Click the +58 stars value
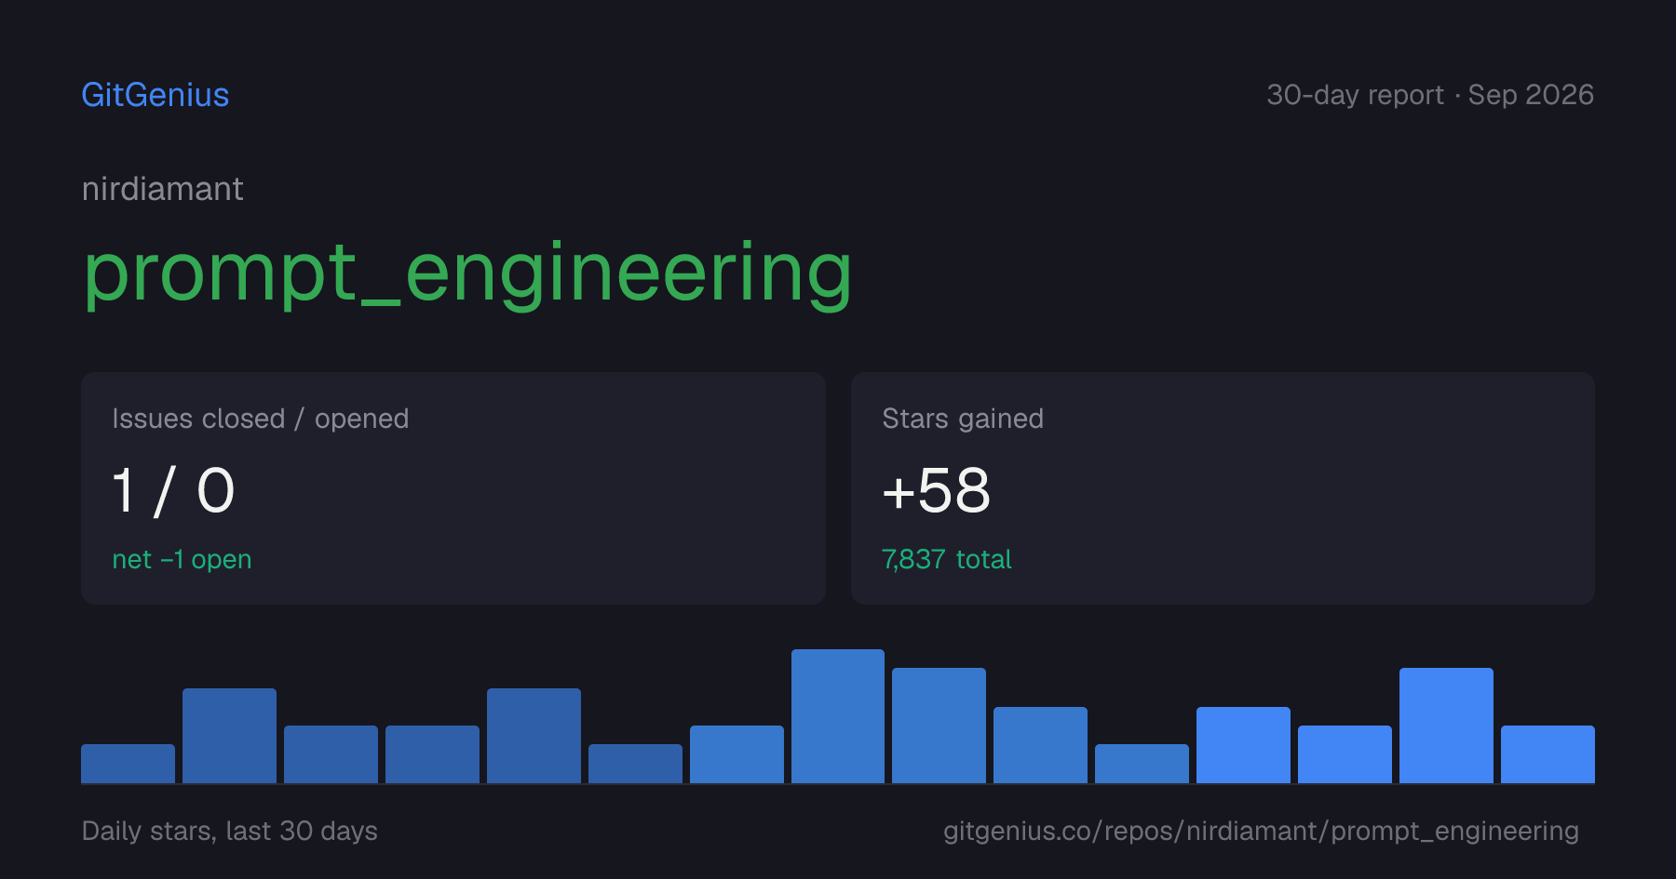Screen dimensions: 1676x879 pyautogui.click(x=936, y=490)
